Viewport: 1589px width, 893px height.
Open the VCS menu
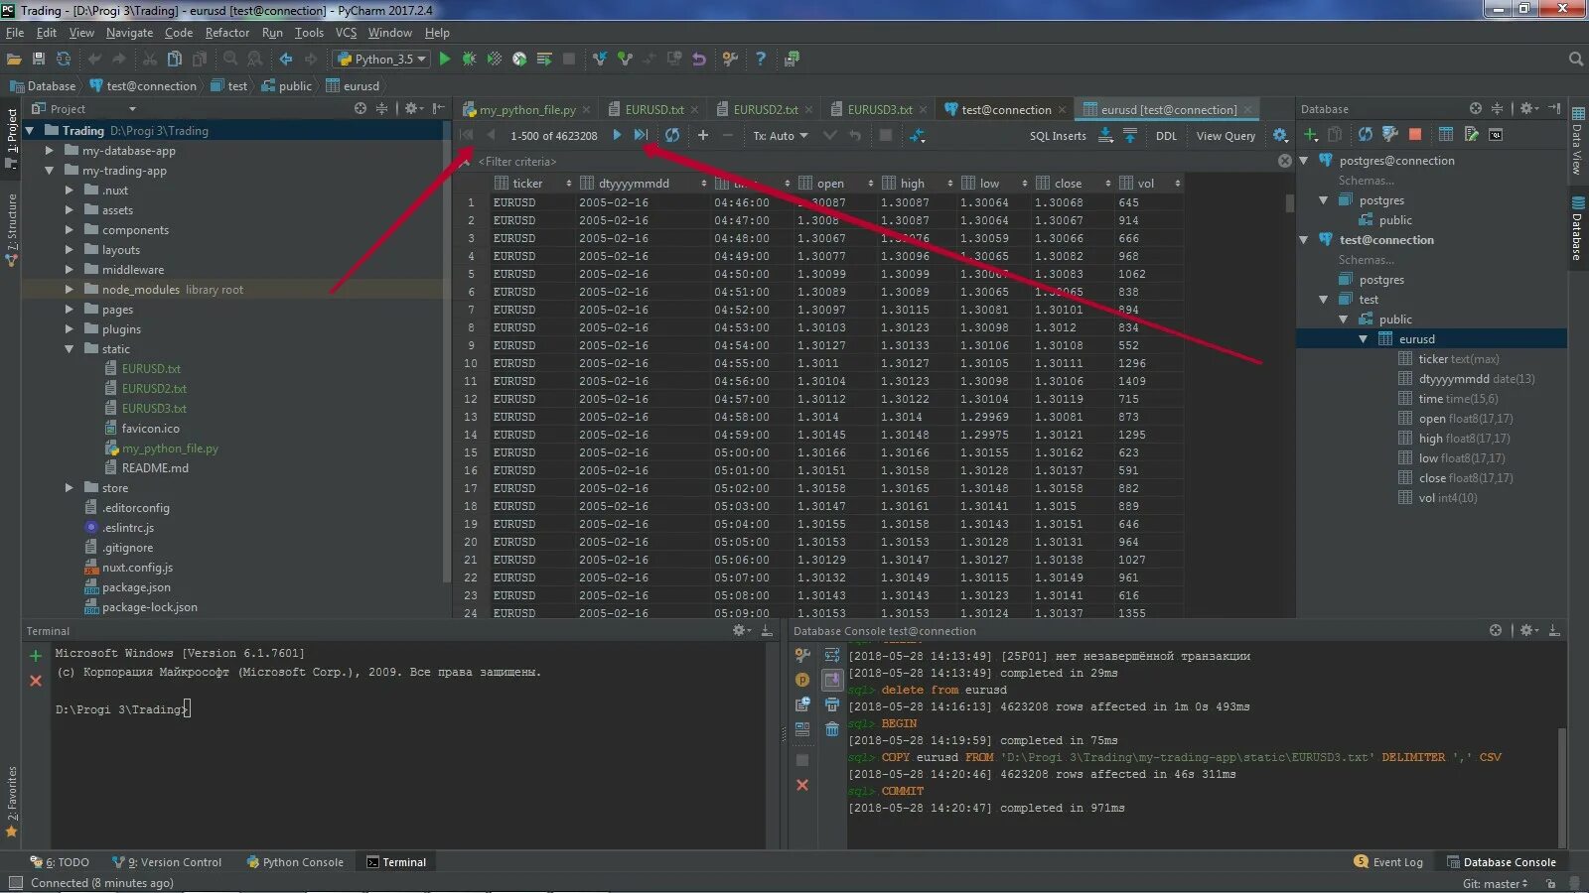[346, 33]
